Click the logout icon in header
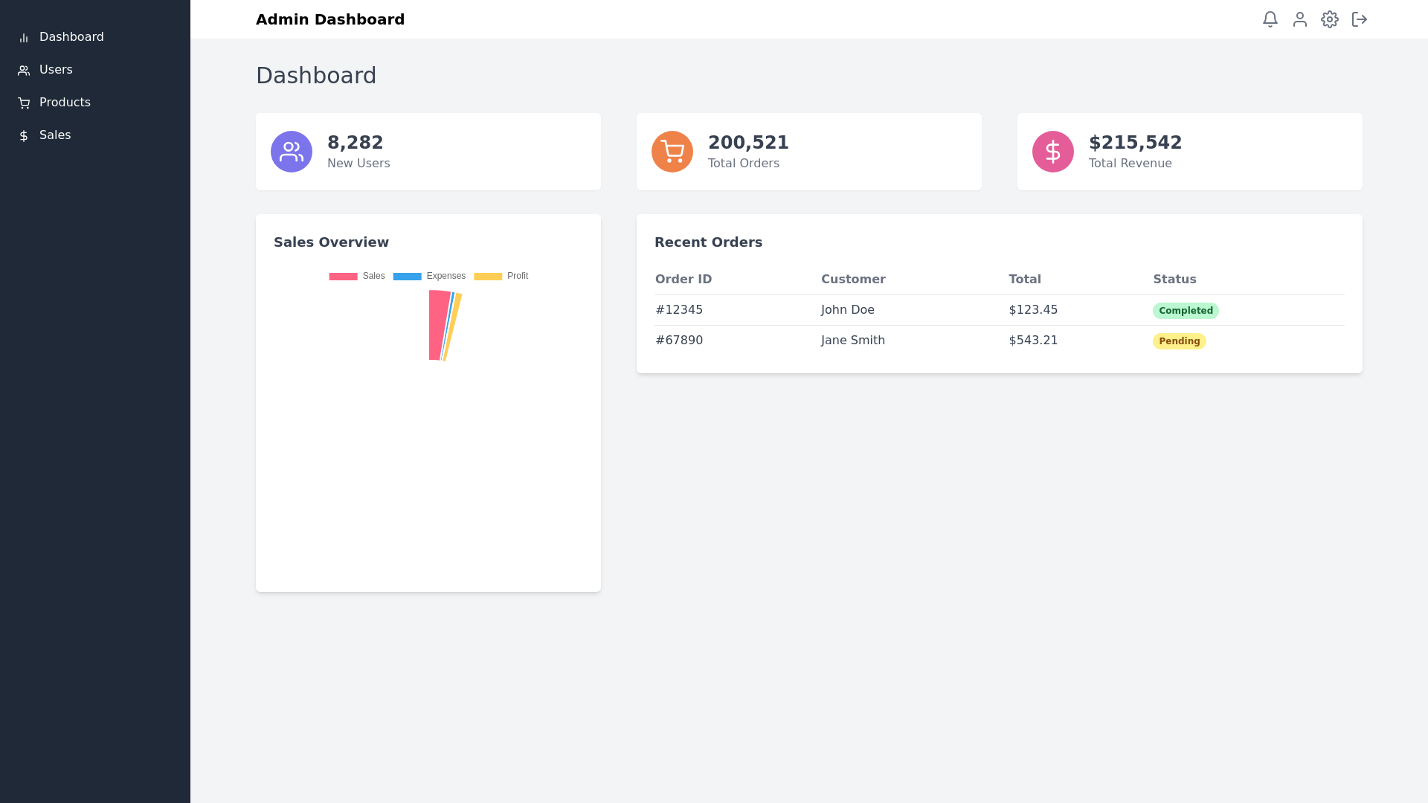 click(1360, 19)
